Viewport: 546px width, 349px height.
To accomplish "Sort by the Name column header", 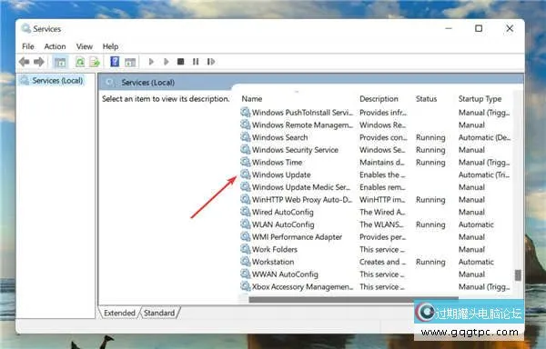I will (x=252, y=99).
